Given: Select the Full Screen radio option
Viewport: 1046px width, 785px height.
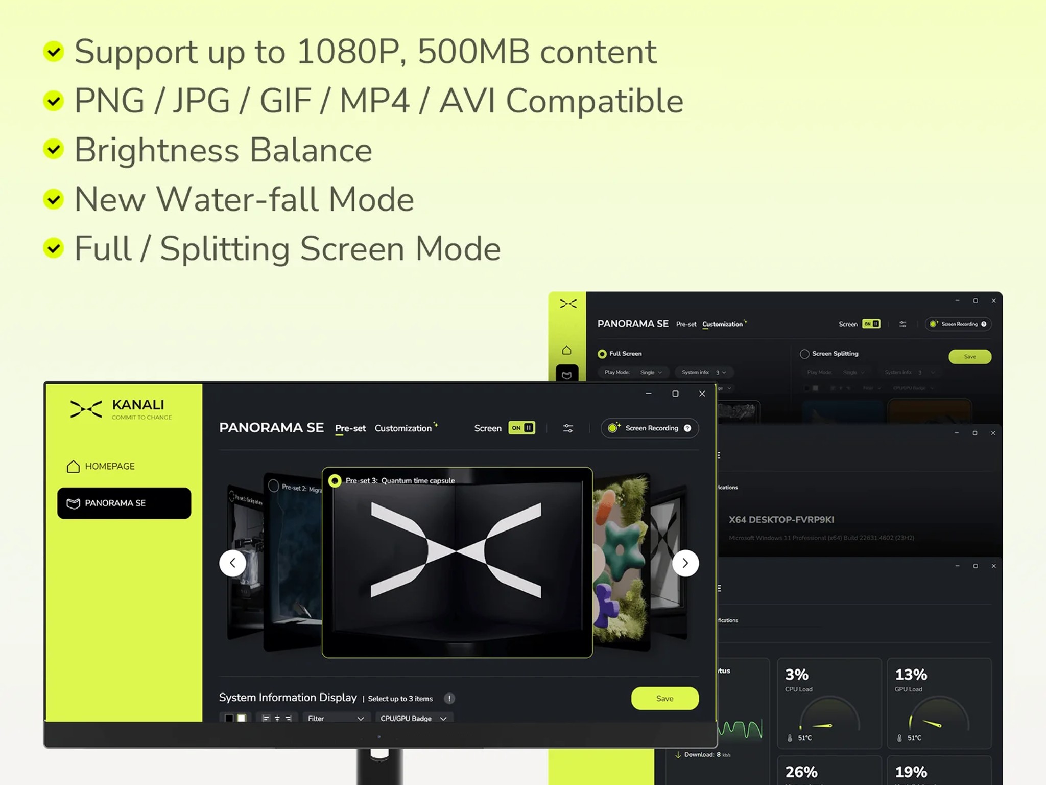Looking at the screenshot, I should [602, 354].
